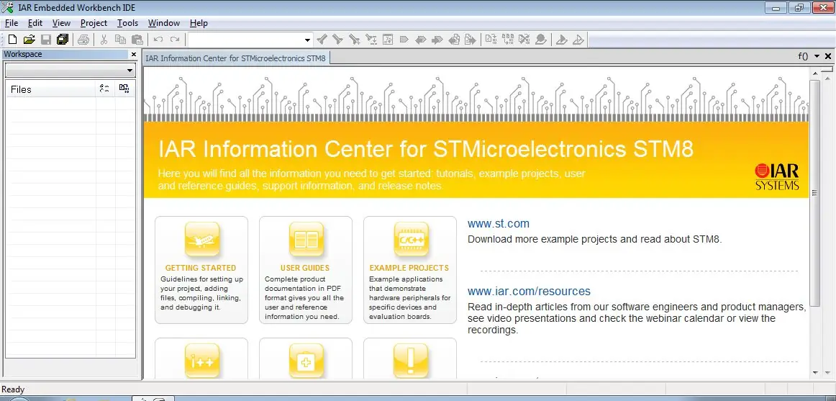Open the Project menu
The image size is (836, 401).
pos(94,23)
